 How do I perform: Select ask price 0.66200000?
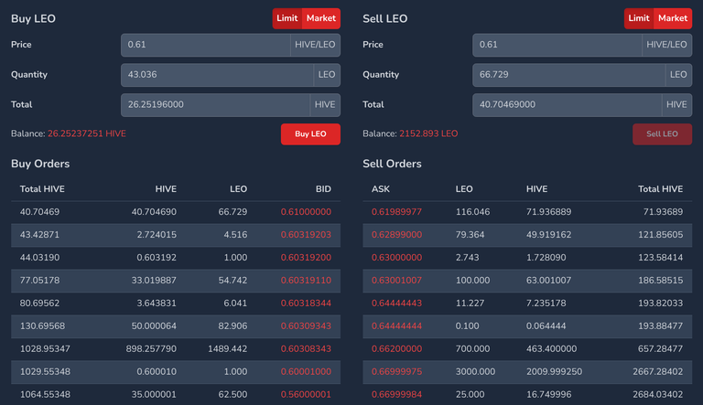396,349
